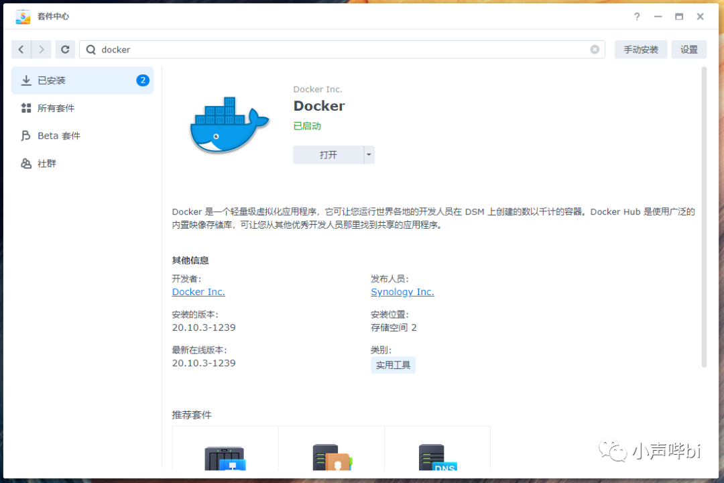Viewport: 724px width, 483px height.
Task: Select 所有套件 all packages
Action: (x=82, y=108)
